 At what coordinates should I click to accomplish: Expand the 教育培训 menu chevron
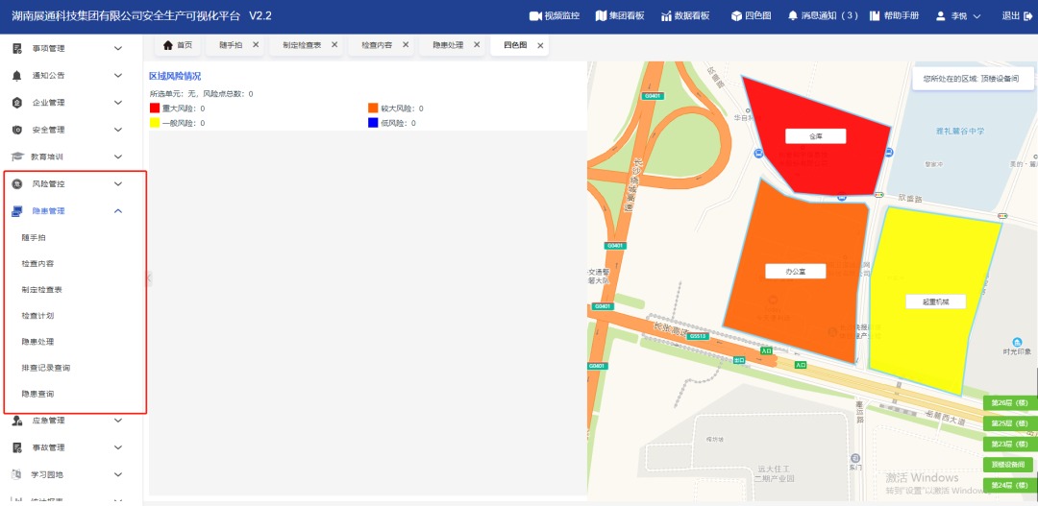point(118,157)
